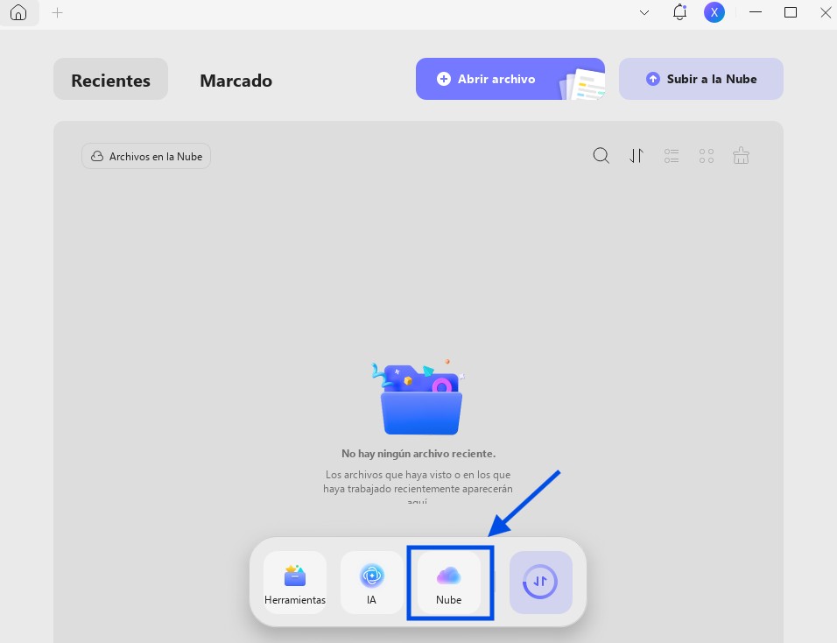The width and height of the screenshot is (837, 643).
Task: Open the user account avatar X
Action: (x=714, y=12)
